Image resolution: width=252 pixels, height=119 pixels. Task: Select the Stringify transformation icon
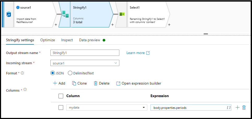[65, 14]
